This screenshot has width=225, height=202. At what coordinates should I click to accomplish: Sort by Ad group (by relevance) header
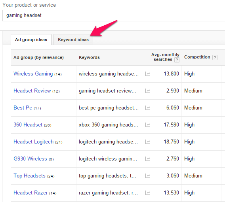pyautogui.click(x=38, y=57)
